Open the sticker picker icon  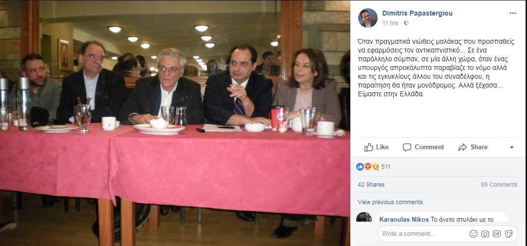click(509, 234)
